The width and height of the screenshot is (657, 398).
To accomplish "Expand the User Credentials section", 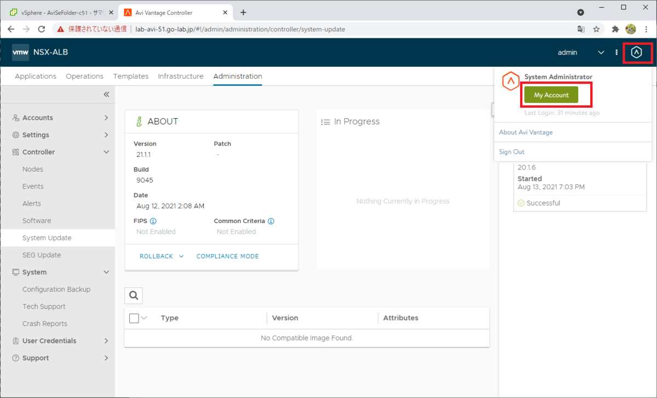I will pyautogui.click(x=106, y=341).
